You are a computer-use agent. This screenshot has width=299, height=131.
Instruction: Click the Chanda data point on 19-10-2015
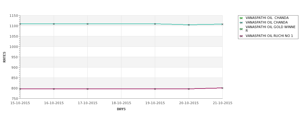coord(155,24)
